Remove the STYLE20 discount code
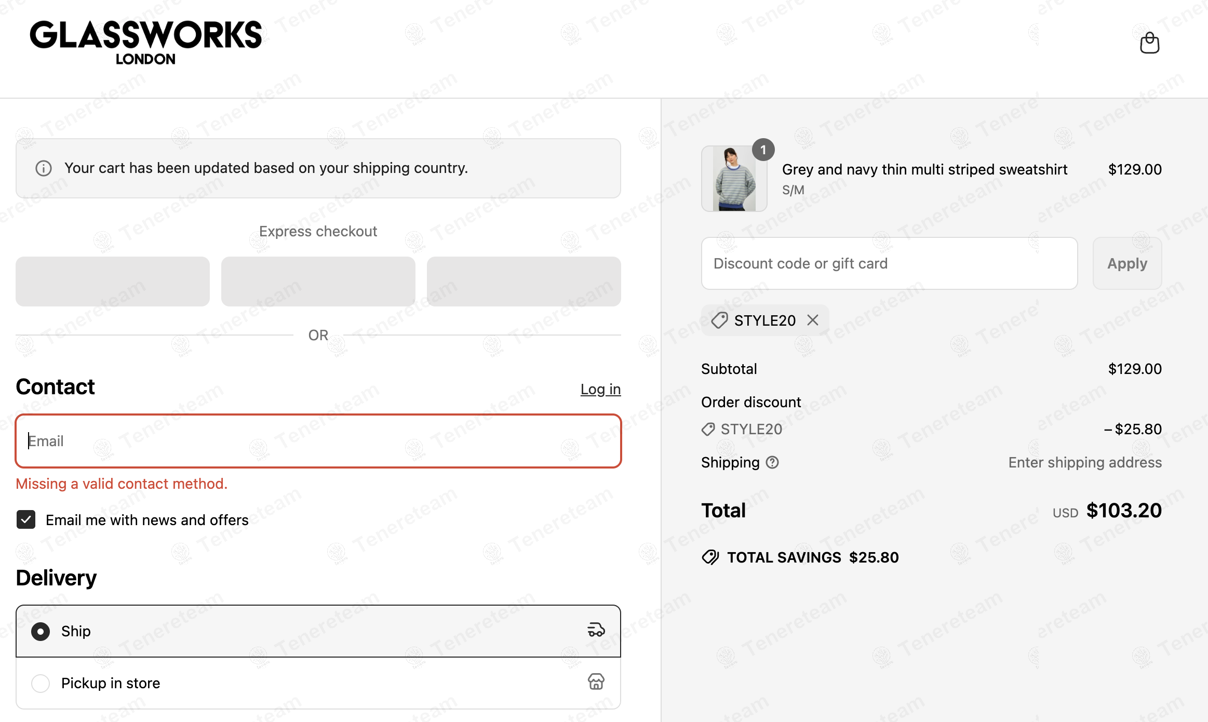1208x722 pixels. point(813,320)
